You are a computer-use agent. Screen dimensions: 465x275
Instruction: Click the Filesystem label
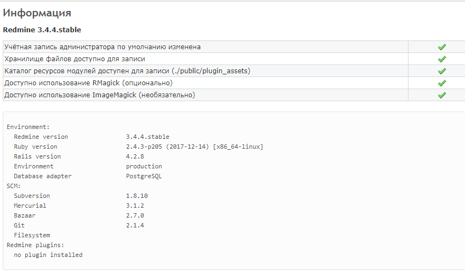32,236
